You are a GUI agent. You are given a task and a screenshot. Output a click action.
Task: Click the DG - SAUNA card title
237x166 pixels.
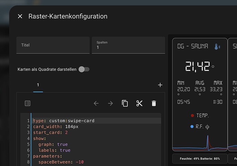(x=193, y=46)
